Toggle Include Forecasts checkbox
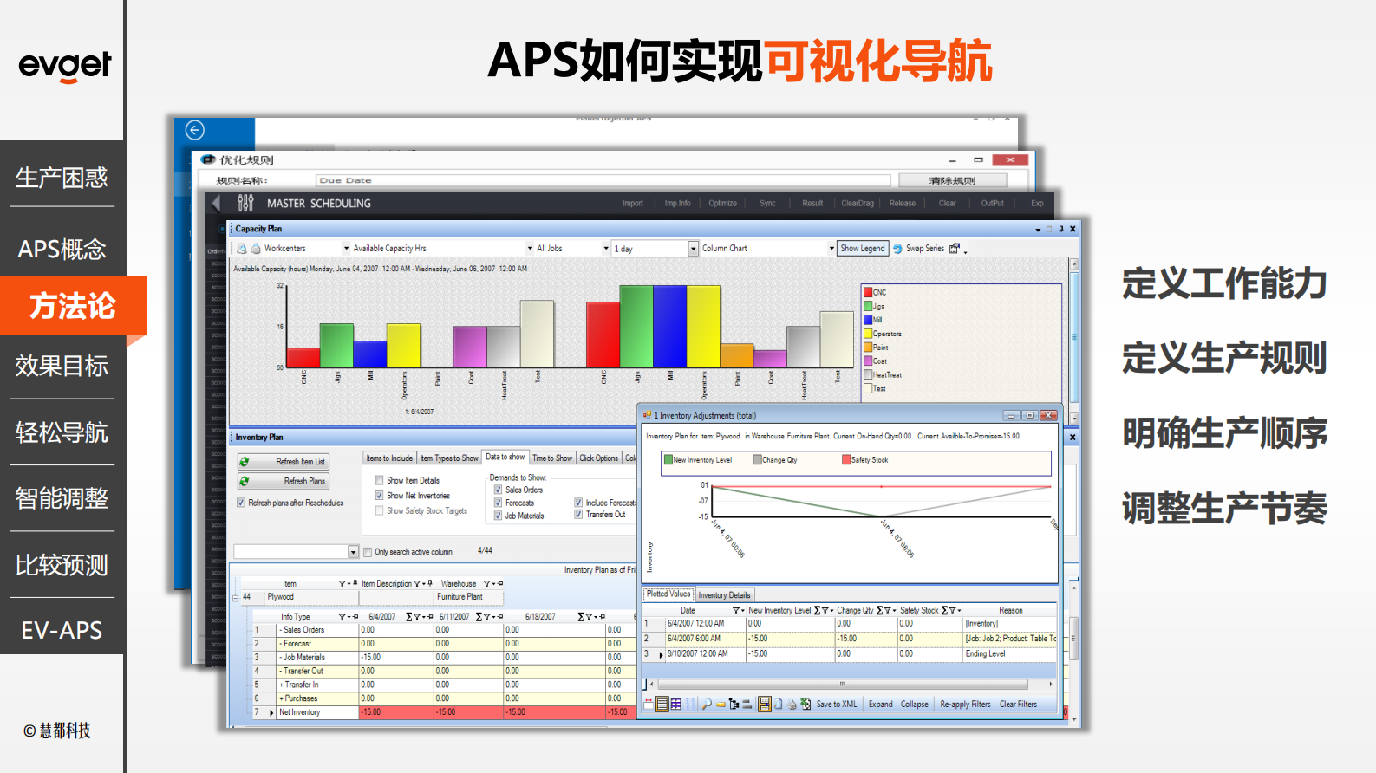 [578, 503]
